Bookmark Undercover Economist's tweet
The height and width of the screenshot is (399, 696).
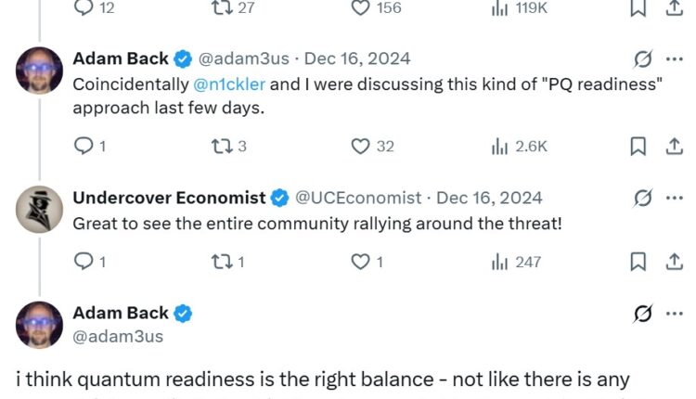coord(638,262)
